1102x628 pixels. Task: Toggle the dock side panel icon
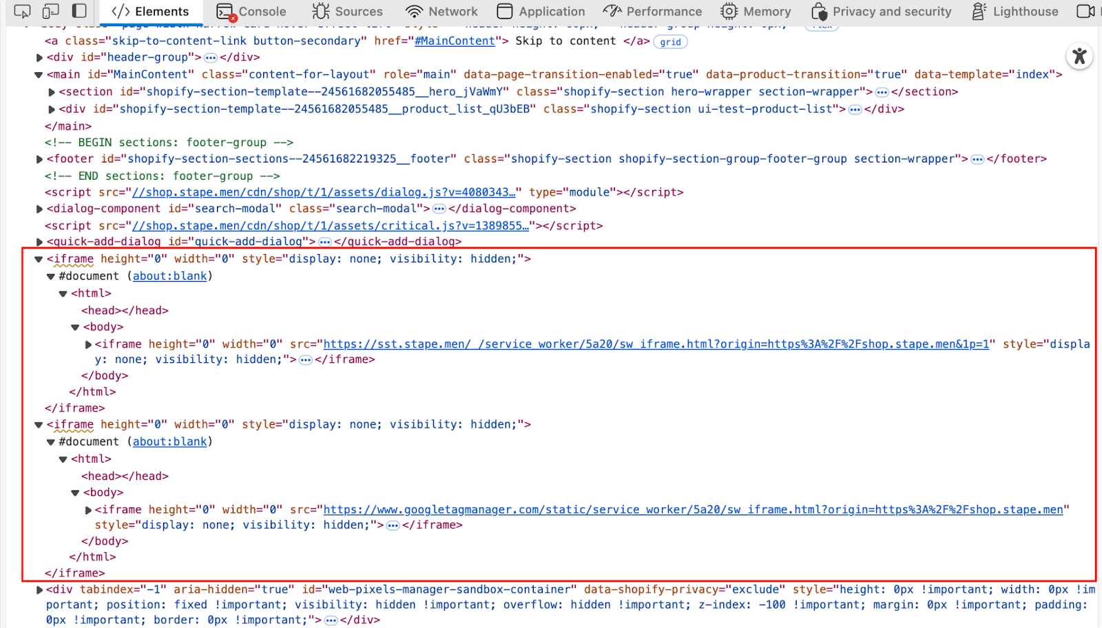pyautogui.click(x=80, y=12)
